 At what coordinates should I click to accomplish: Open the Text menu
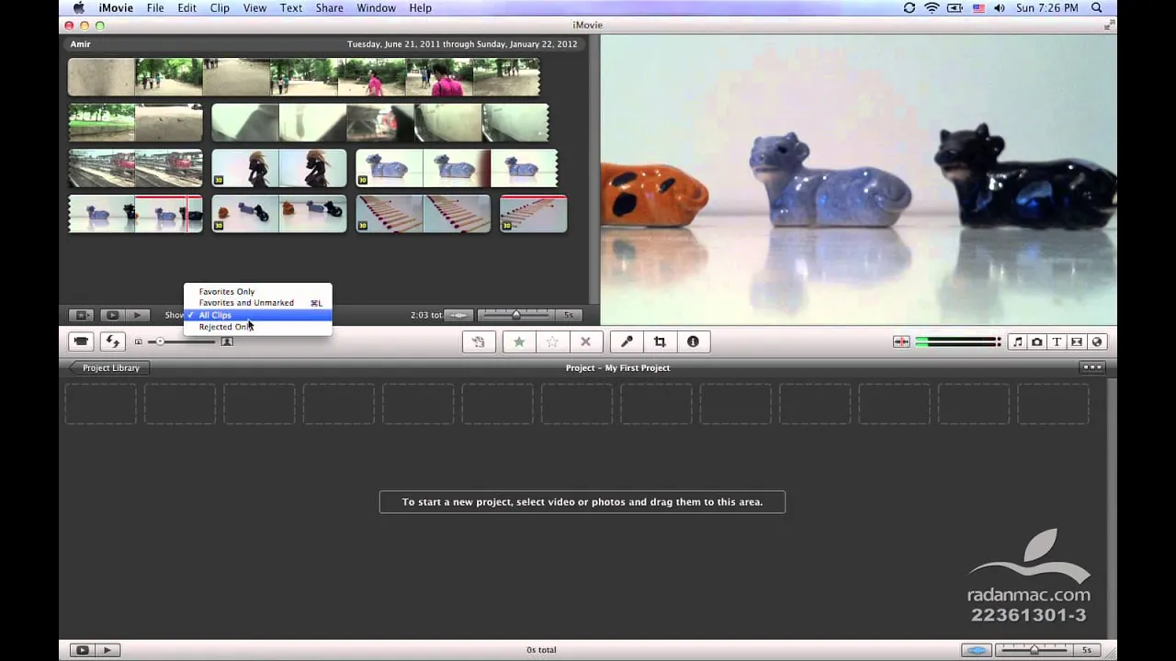(291, 8)
